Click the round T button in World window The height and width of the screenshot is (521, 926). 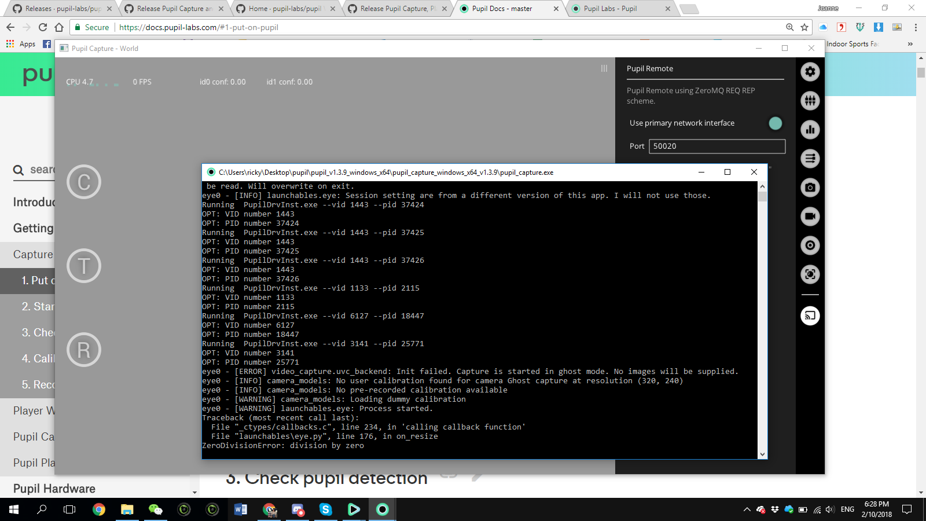(x=84, y=266)
